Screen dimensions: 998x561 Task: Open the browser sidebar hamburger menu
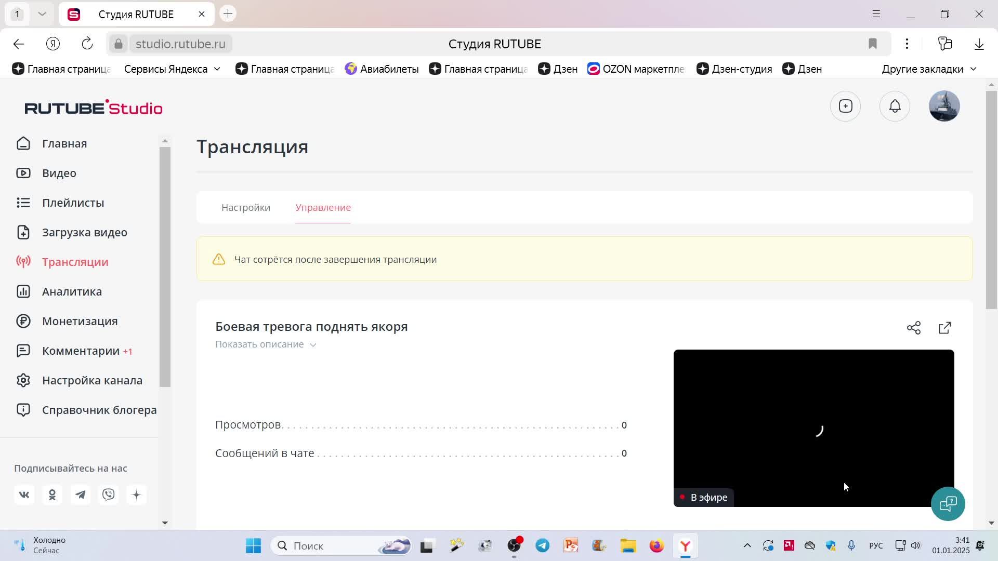(876, 14)
